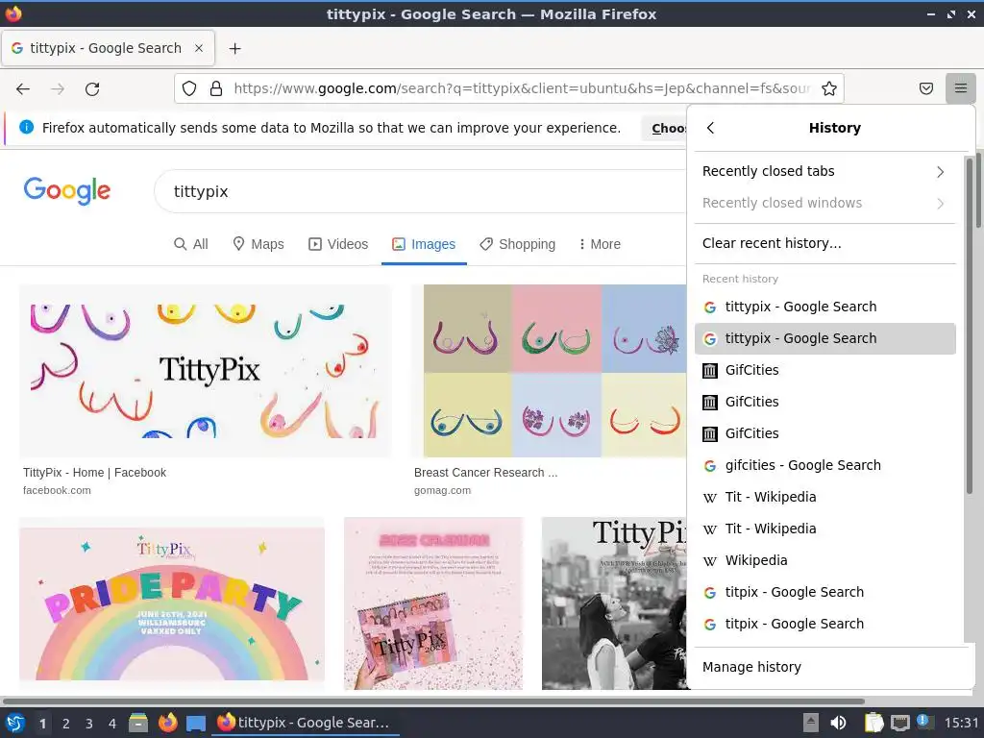Click the clipboard tray icon
This screenshot has width=984, height=738.
[873, 723]
